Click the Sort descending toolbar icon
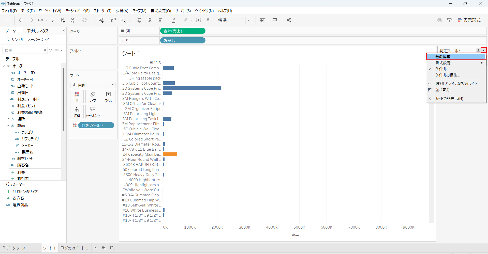Viewport: 488px width, 254px height. 160,20
